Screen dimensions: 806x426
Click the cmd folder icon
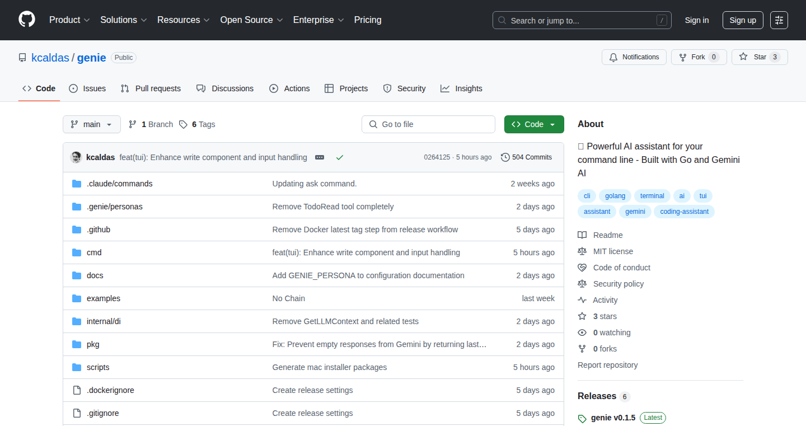pos(77,252)
